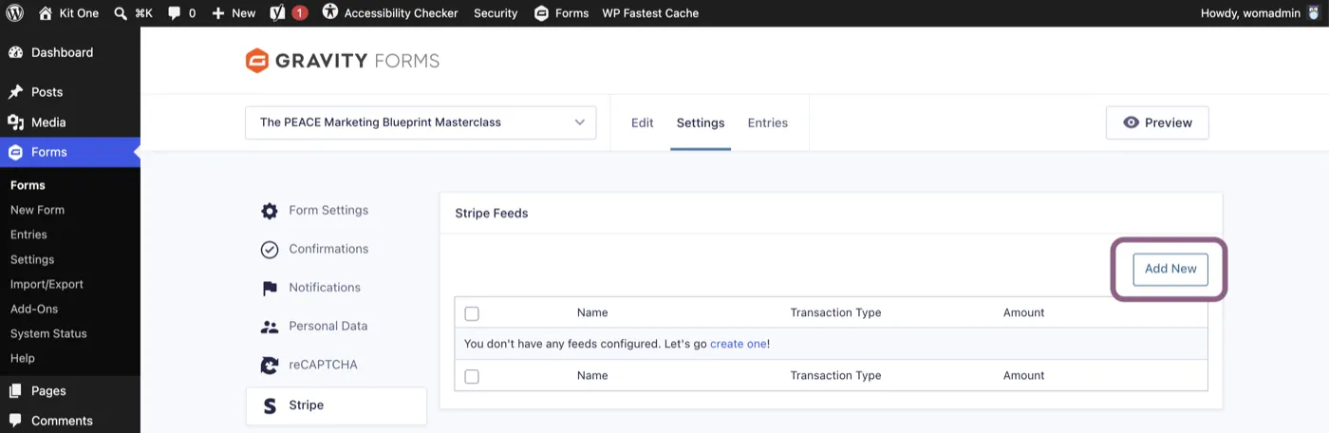Switch to the Entries tab

768,122
